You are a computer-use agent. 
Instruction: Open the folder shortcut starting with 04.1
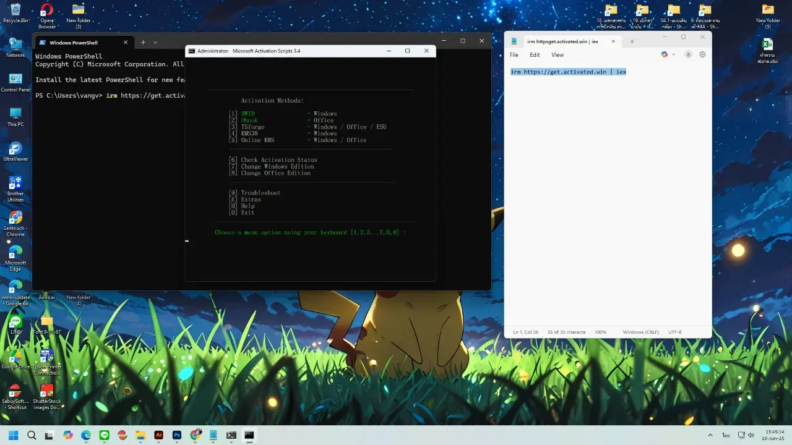pos(673,15)
